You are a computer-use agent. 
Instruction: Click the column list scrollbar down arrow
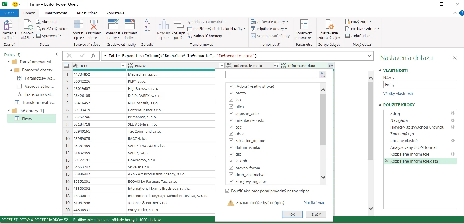(323, 177)
